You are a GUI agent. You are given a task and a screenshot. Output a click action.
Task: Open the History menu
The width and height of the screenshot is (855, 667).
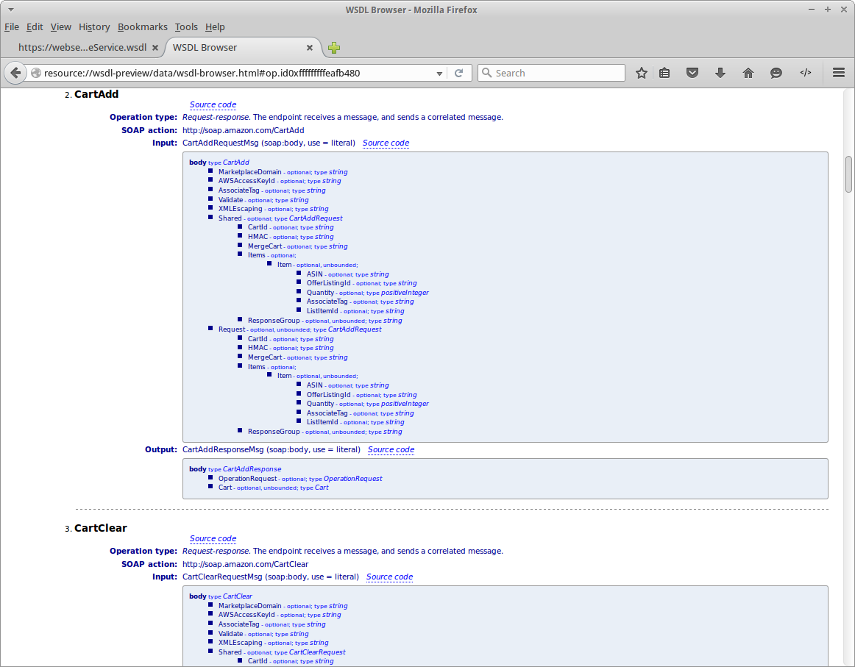tap(93, 26)
